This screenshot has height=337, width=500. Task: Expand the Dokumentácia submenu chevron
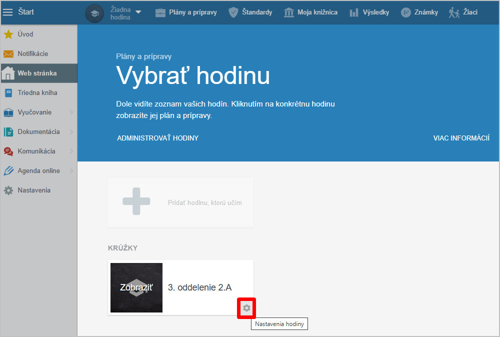71,131
